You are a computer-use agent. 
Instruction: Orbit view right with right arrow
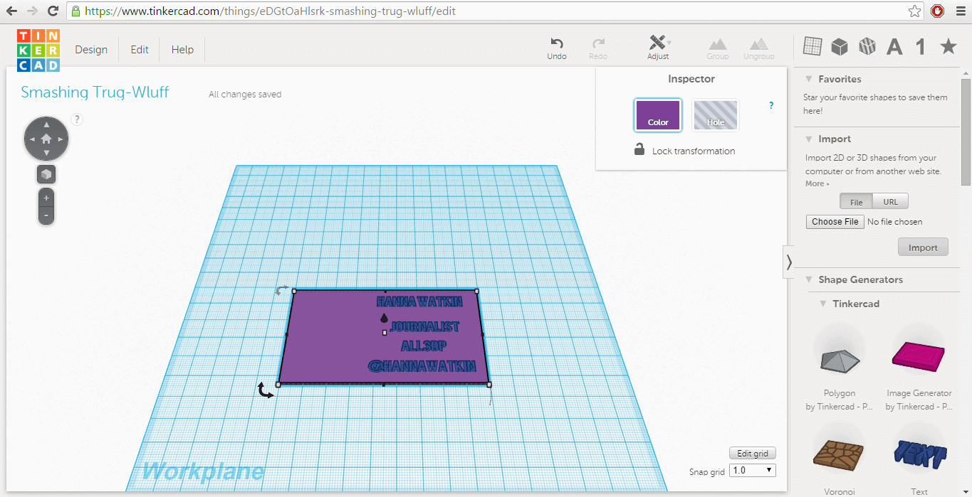61,139
